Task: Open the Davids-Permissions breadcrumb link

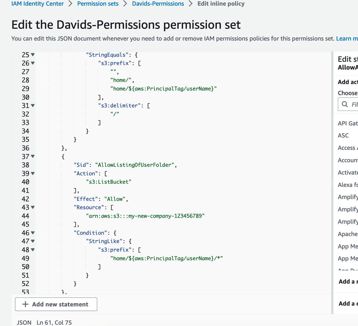Action: tap(158, 3)
